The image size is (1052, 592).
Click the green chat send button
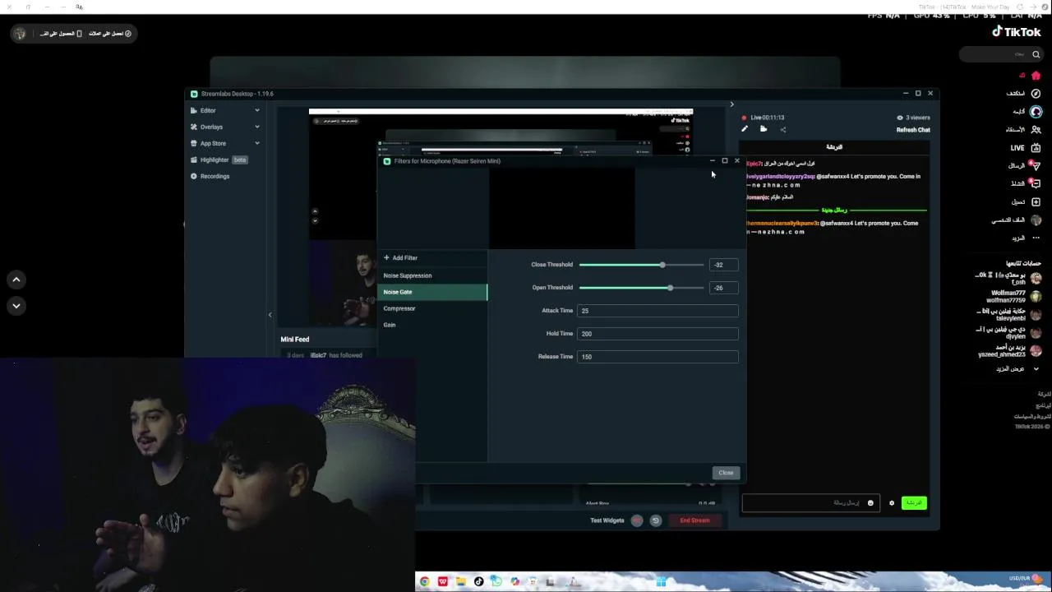(x=914, y=503)
